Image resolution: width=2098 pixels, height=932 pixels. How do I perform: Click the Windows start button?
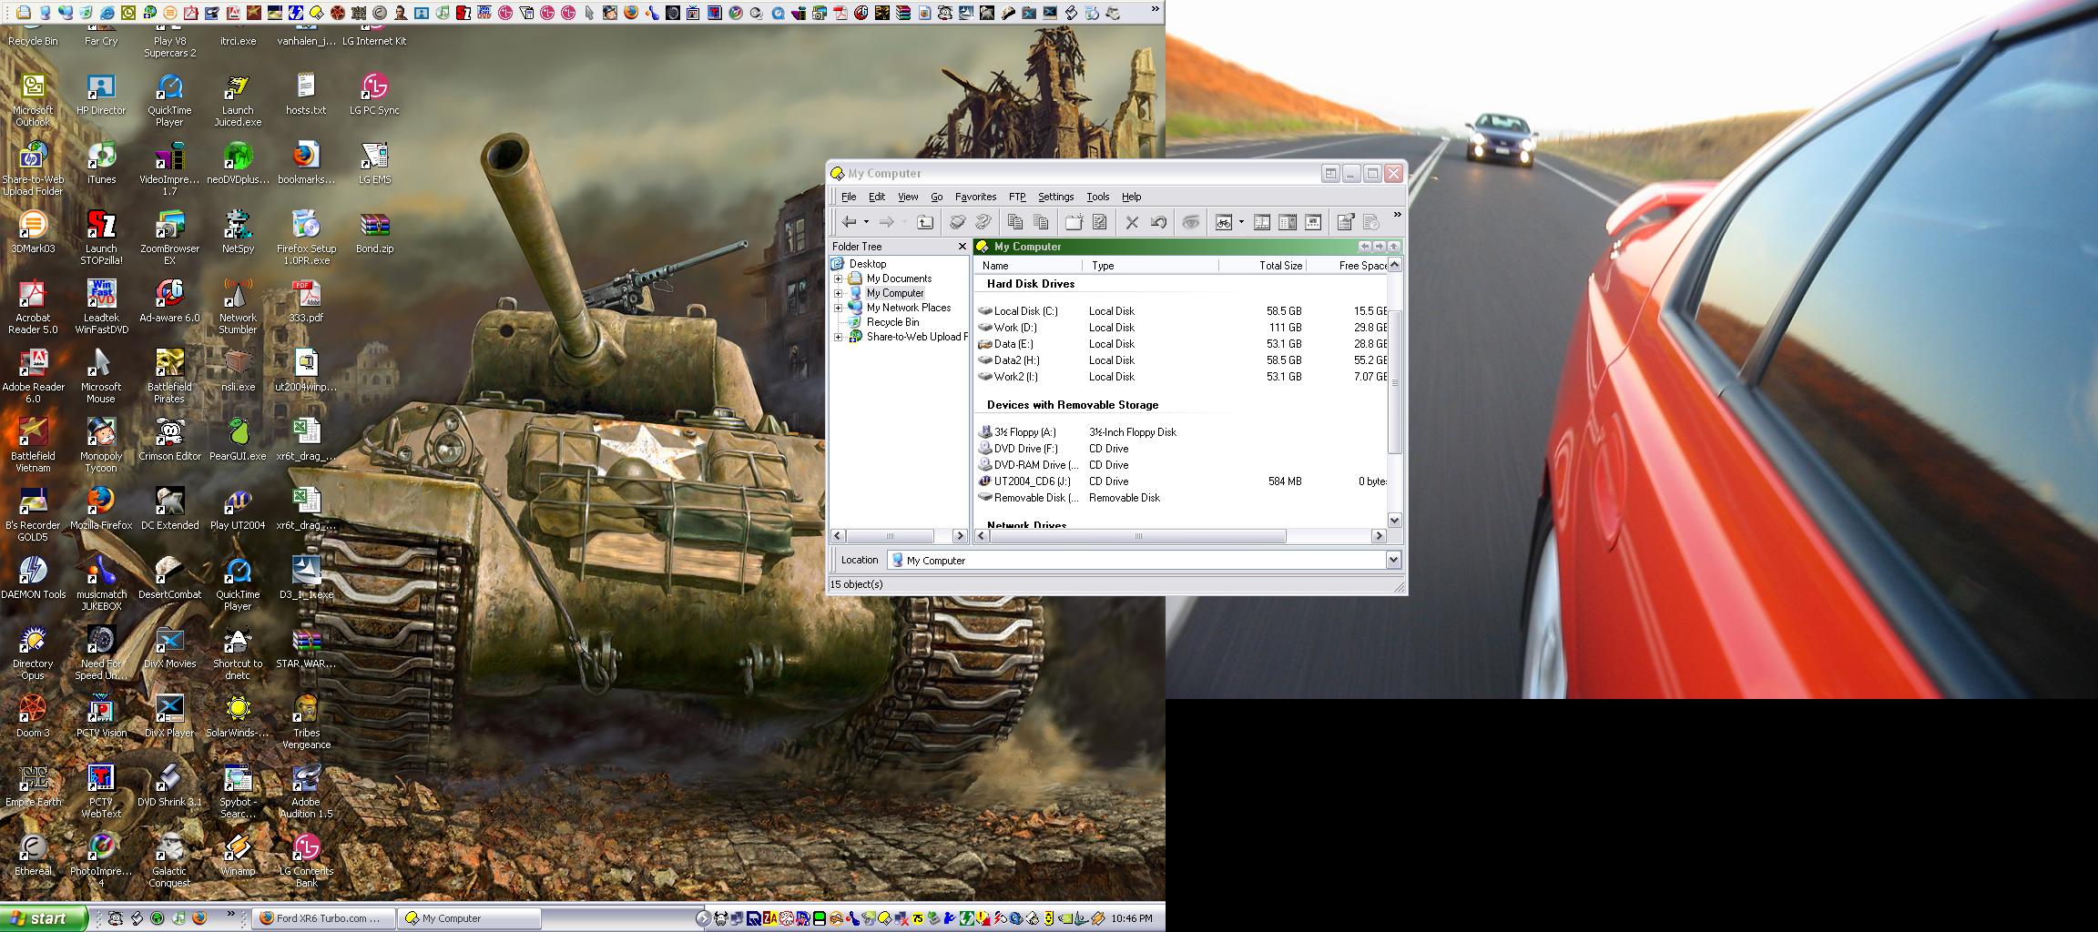coord(44,918)
